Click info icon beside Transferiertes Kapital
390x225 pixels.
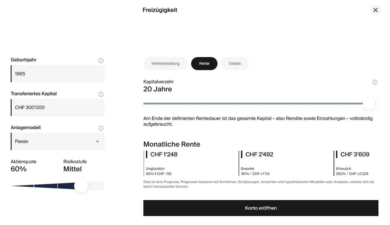click(101, 95)
